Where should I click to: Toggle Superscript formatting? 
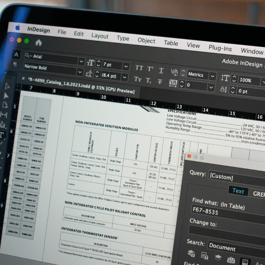point(150,69)
